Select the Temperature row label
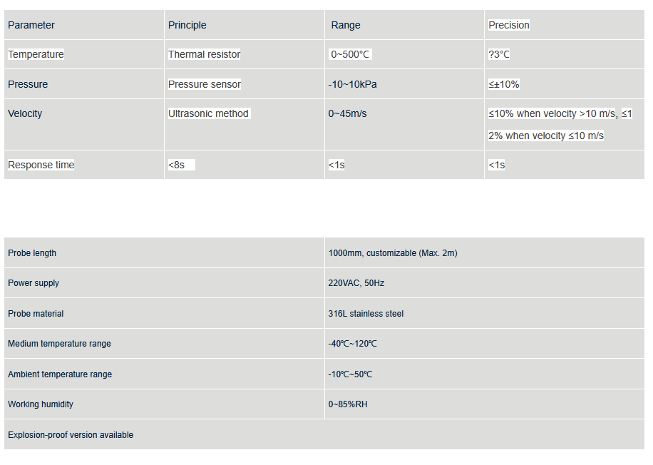The width and height of the screenshot is (653, 465). click(x=36, y=54)
